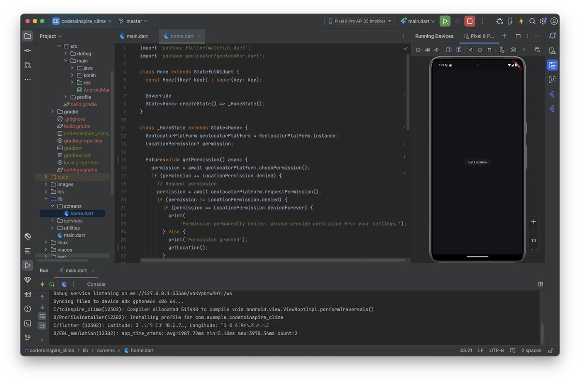Toggle soft-wrap in the Run console gutter
Image resolution: width=580 pixels, height=383 pixels.
(42, 315)
